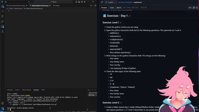This screenshot has height=112, width=199.
Task: Open the Source Control view
Action: coord(2,16)
